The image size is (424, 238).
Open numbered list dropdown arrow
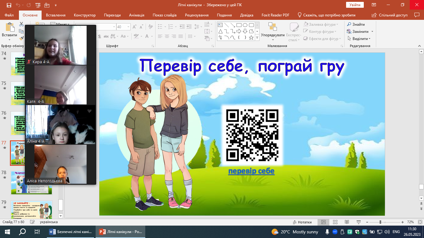point(175,27)
